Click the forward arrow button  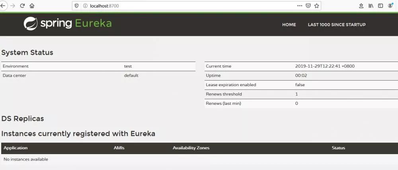12,6
